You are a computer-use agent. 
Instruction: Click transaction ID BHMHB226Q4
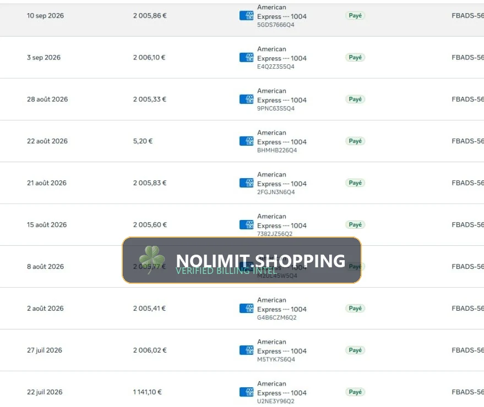(x=277, y=151)
